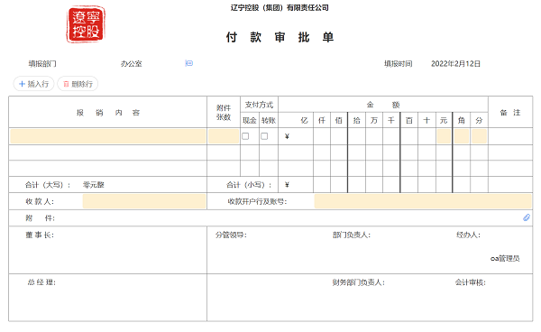Viewport: 541px width, 332px height.
Task: Click the Liaoning Holdings red seal logo
Action: coord(86,24)
